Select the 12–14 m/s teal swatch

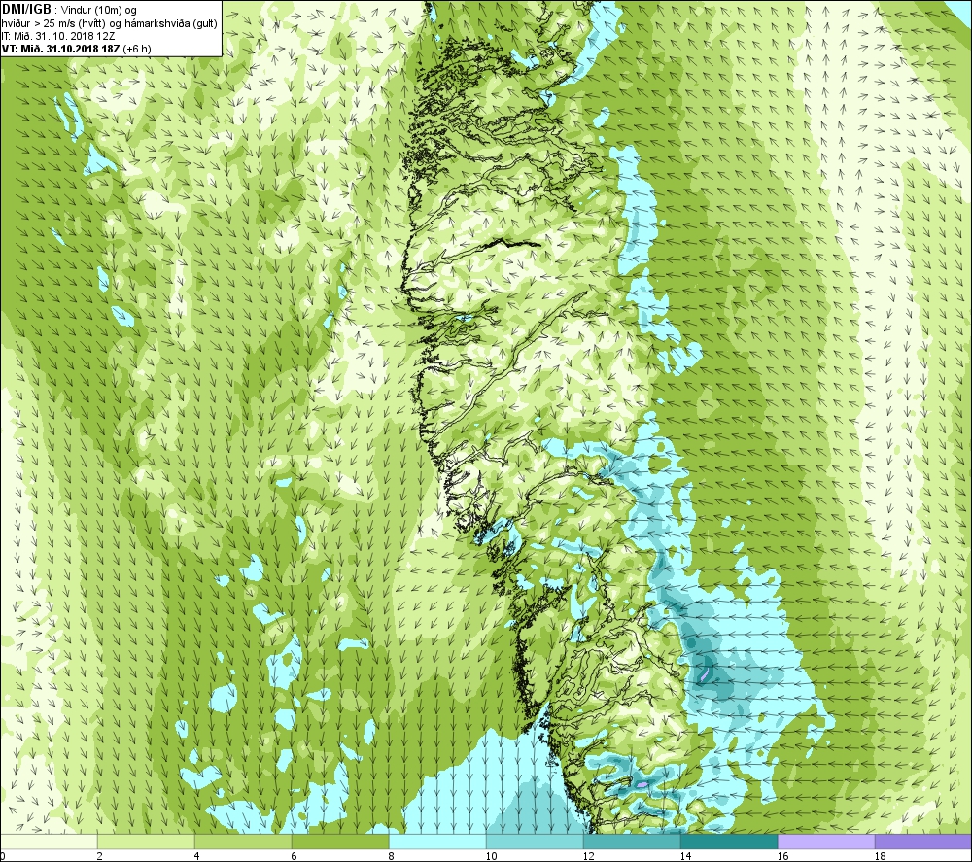(632, 841)
